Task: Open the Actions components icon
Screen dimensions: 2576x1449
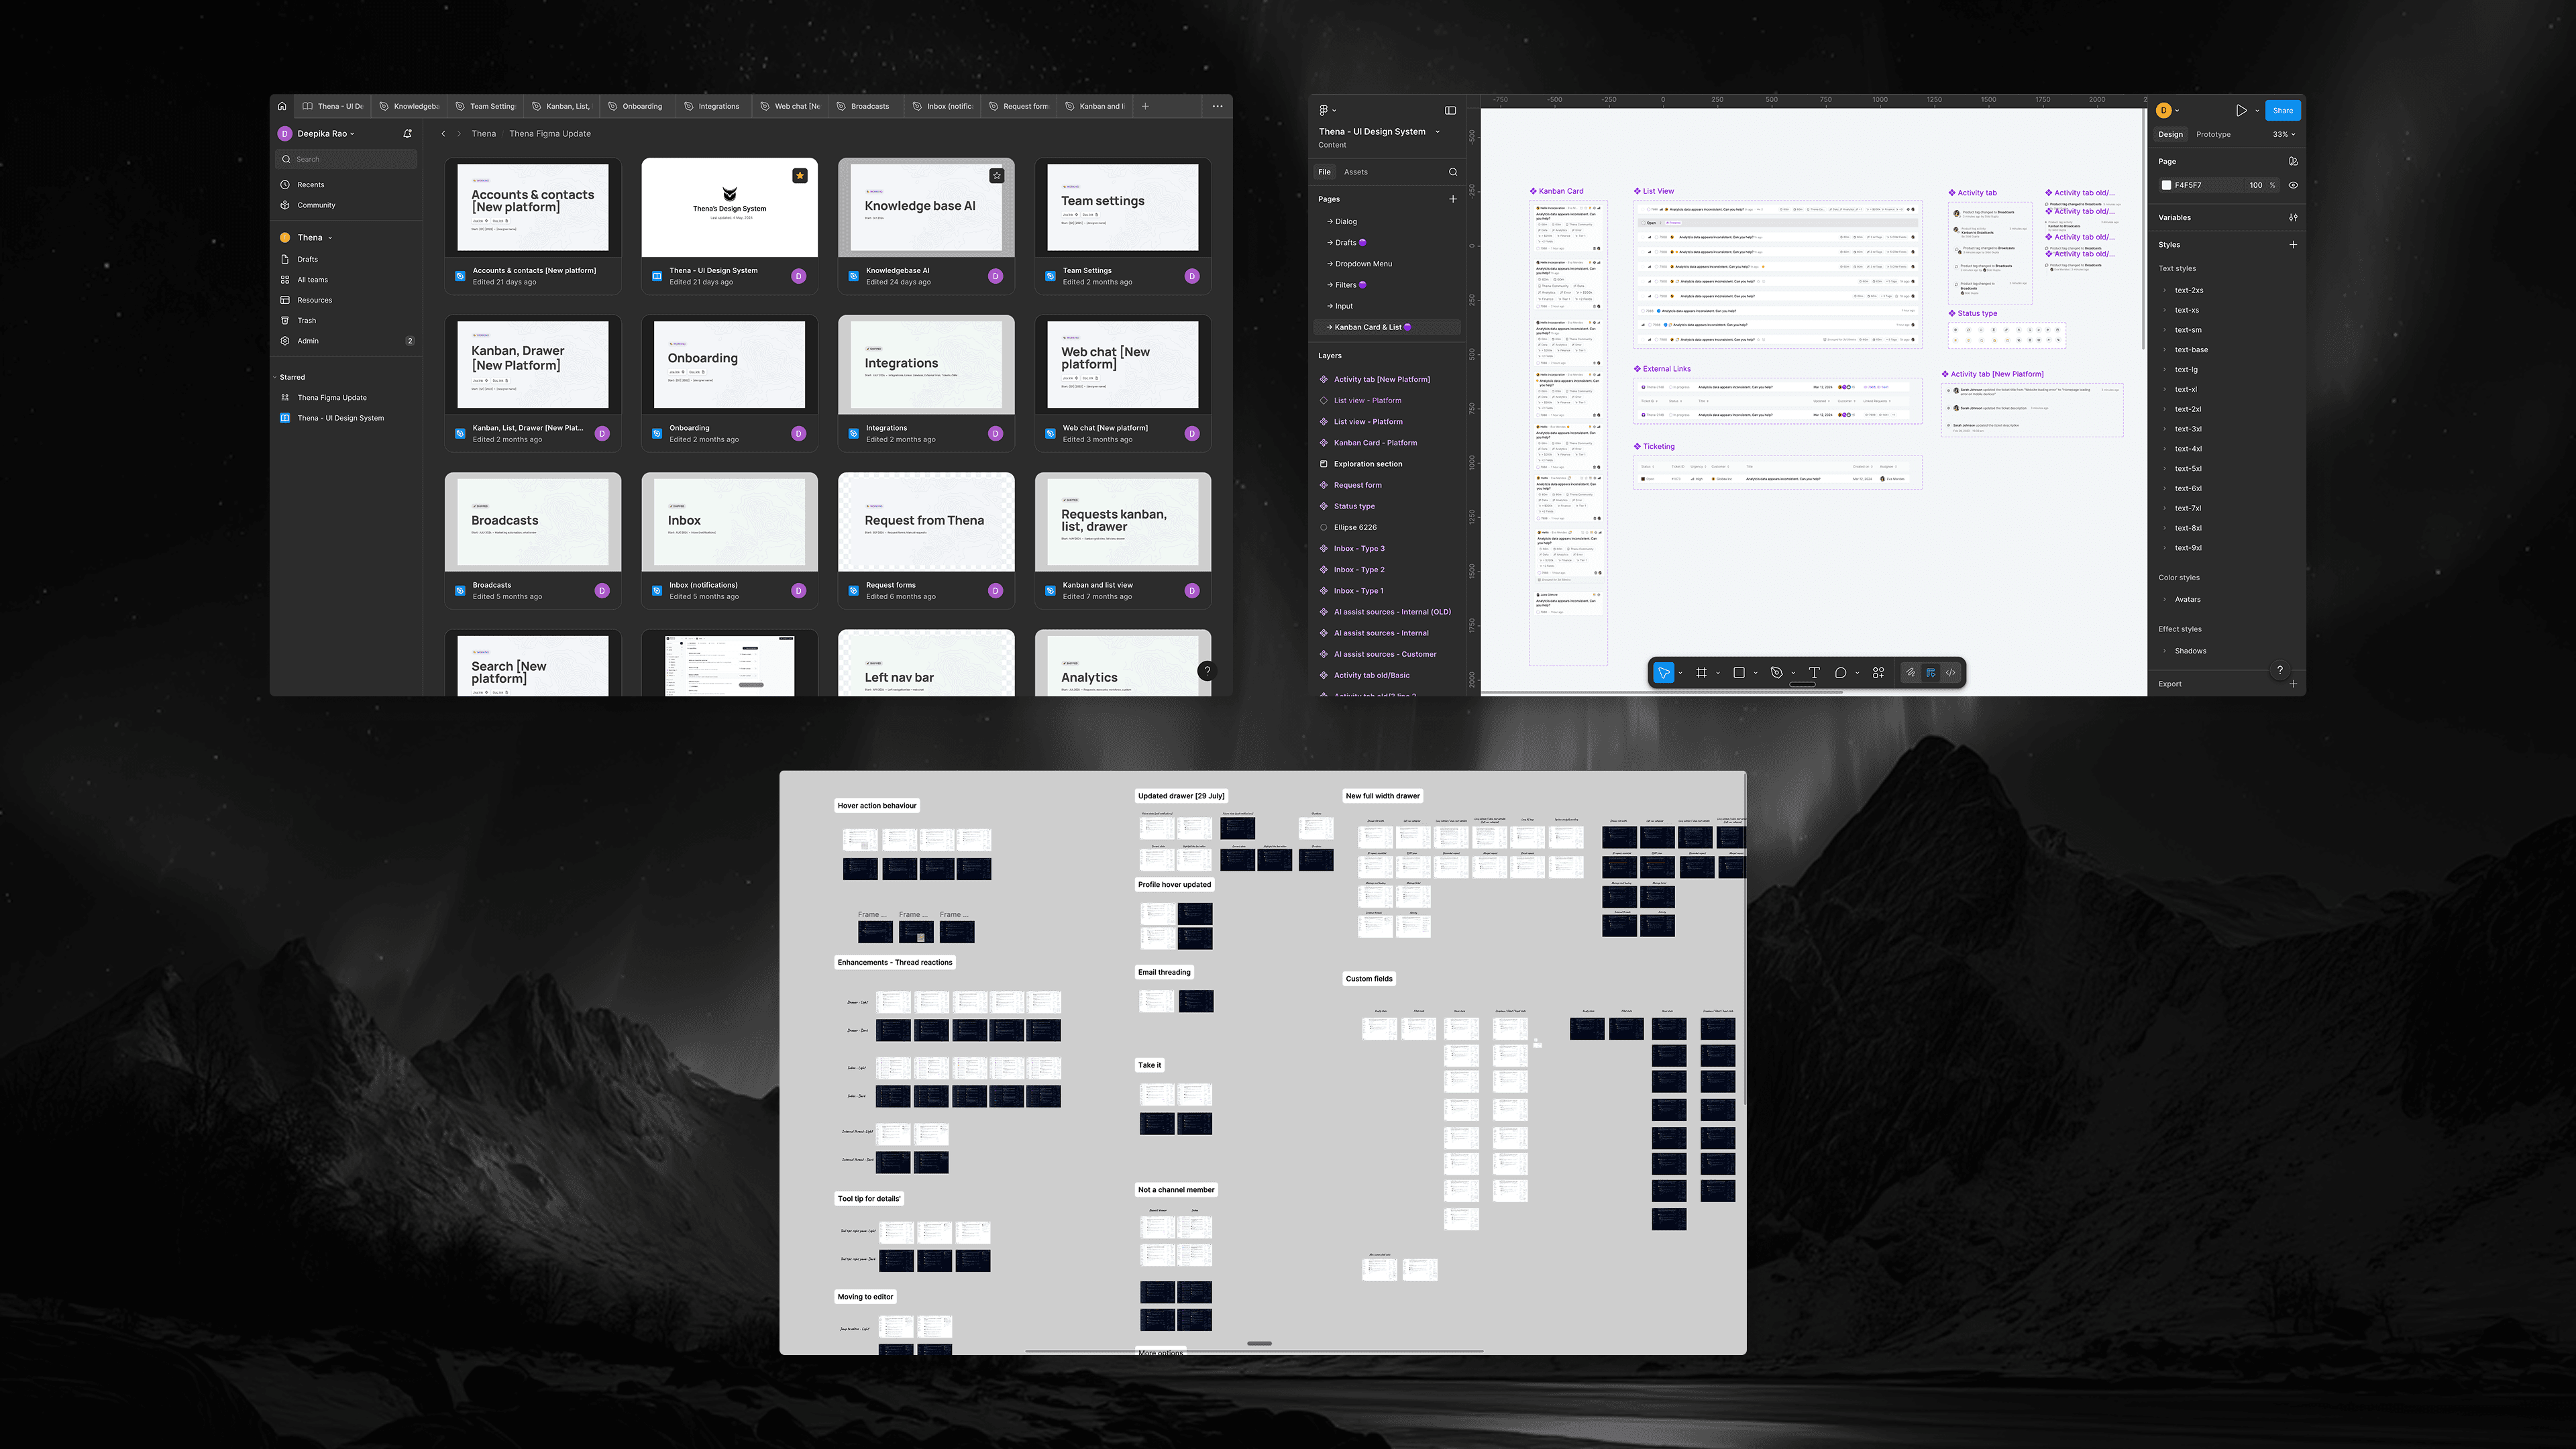Action: 1878,673
